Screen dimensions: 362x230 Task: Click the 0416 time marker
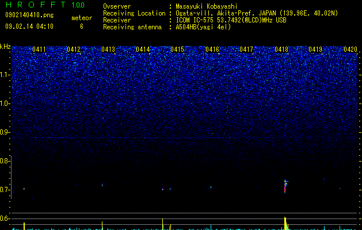coord(212,49)
